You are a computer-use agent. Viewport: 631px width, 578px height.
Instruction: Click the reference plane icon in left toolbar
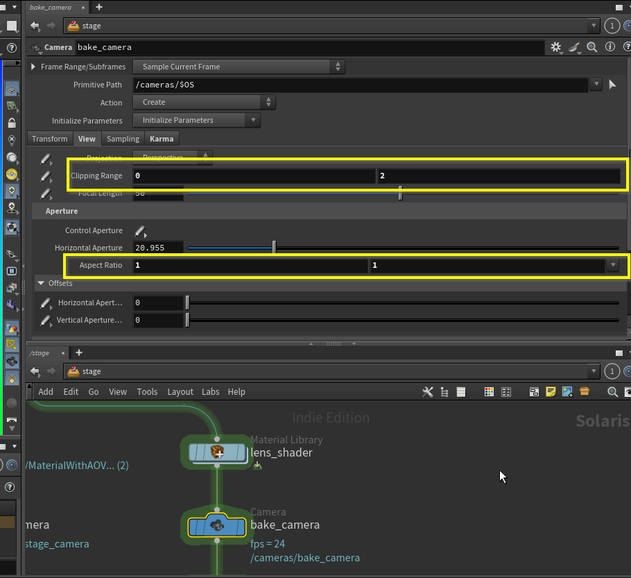[x=12, y=90]
